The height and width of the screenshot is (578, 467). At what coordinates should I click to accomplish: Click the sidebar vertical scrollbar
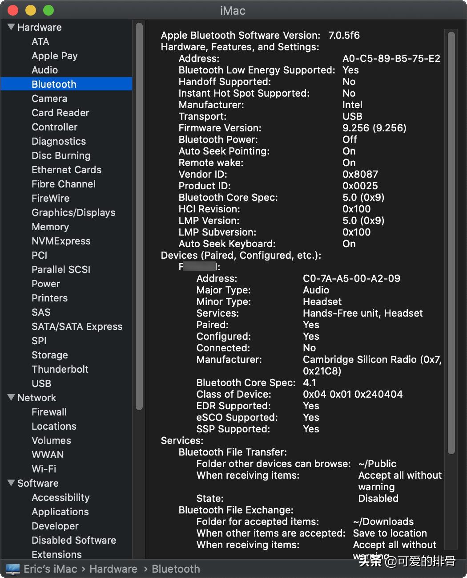(139, 214)
